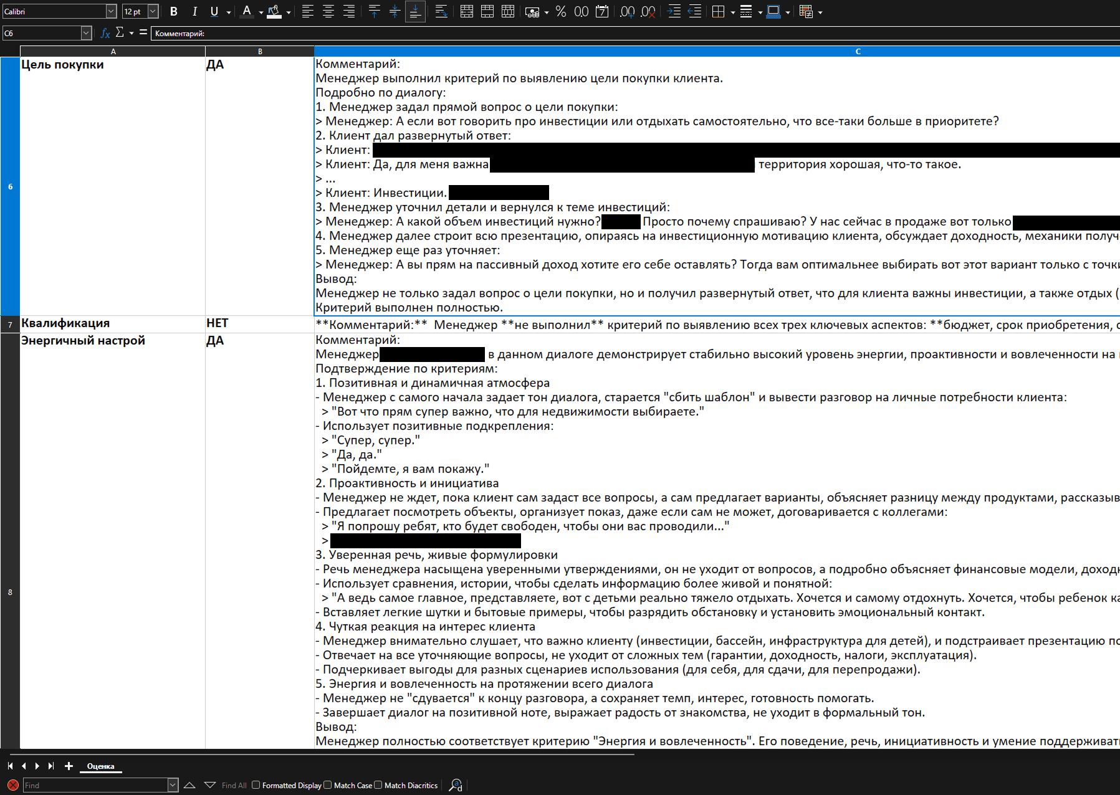Viewport: 1120px width, 795px height.
Task: Expand border style dropdown arrow
Action: (x=760, y=12)
